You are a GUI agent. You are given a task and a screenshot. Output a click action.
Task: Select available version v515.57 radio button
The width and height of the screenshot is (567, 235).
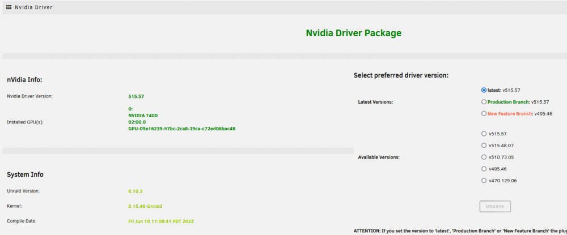484,134
